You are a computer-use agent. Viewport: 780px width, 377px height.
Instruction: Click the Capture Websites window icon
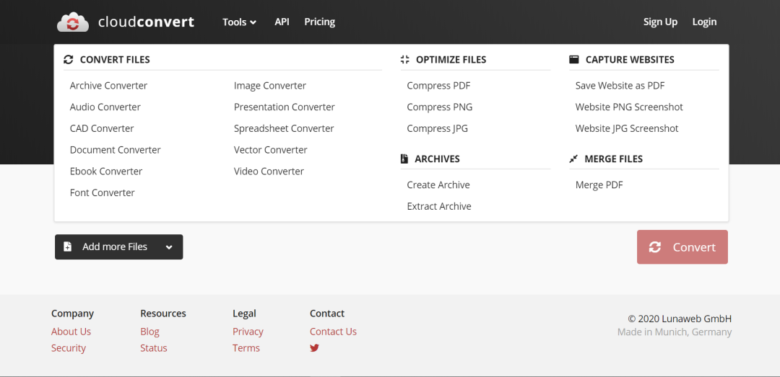pos(574,60)
